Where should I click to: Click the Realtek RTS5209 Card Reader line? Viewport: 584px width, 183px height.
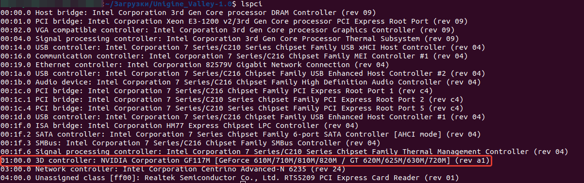(230, 178)
